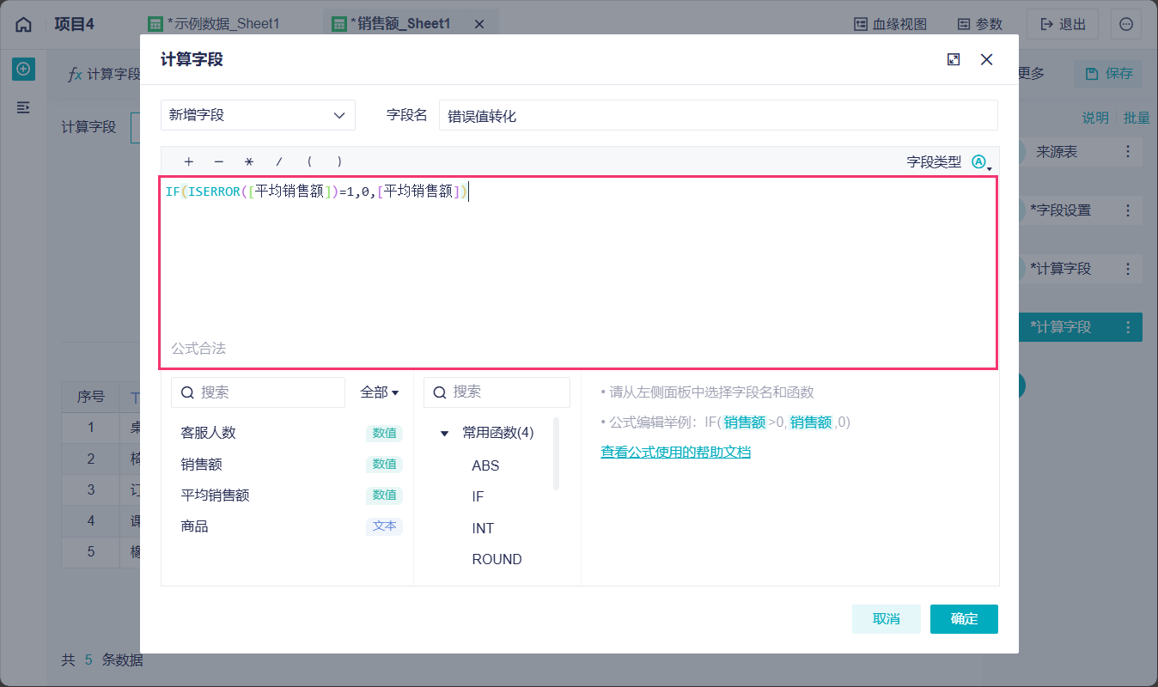
Task: Insert the minus operator
Action: (219, 161)
